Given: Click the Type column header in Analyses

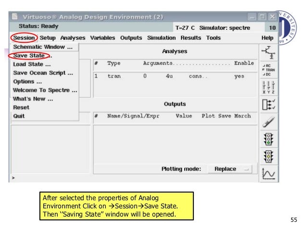Looking at the screenshot, I should [114, 63].
